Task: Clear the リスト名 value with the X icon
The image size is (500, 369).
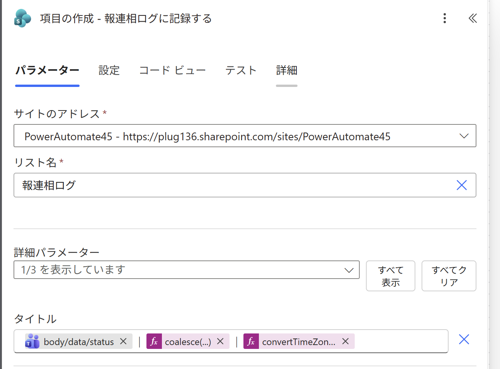Action: tap(462, 185)
